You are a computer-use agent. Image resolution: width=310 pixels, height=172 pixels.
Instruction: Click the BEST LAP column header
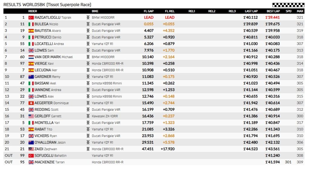click(273, 11)
